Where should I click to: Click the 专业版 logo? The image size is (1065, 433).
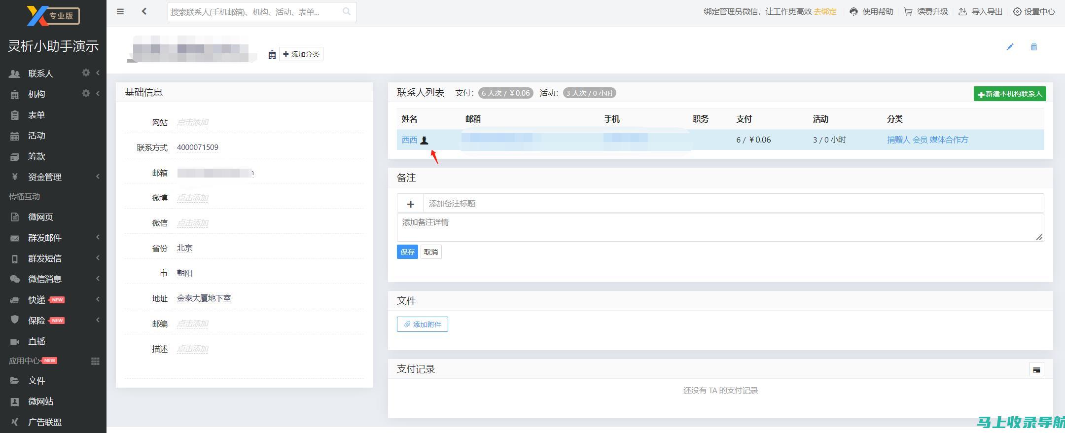[53, 16]
